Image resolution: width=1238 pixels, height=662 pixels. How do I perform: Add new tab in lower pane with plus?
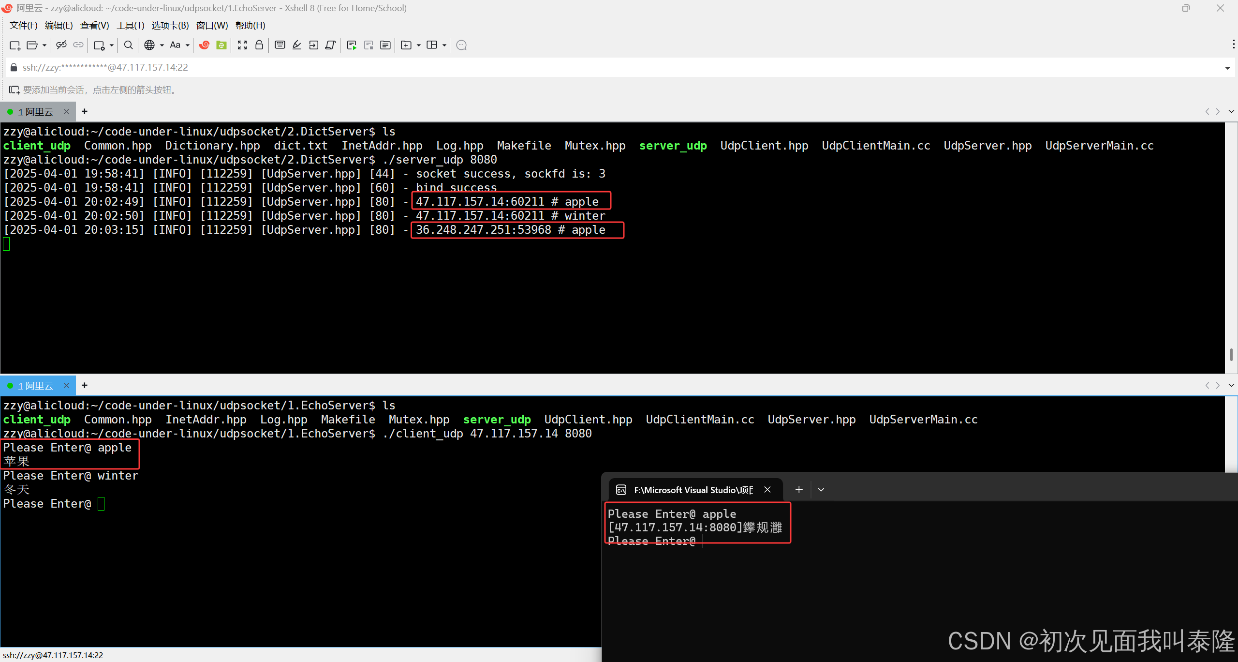[x=85, y=385]
